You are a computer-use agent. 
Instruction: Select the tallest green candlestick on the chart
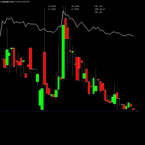(x=63, y=52)
